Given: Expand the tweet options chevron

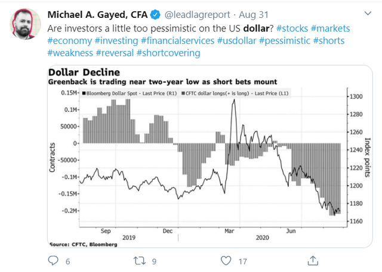Looking at the screenshot, I should 368,13.
